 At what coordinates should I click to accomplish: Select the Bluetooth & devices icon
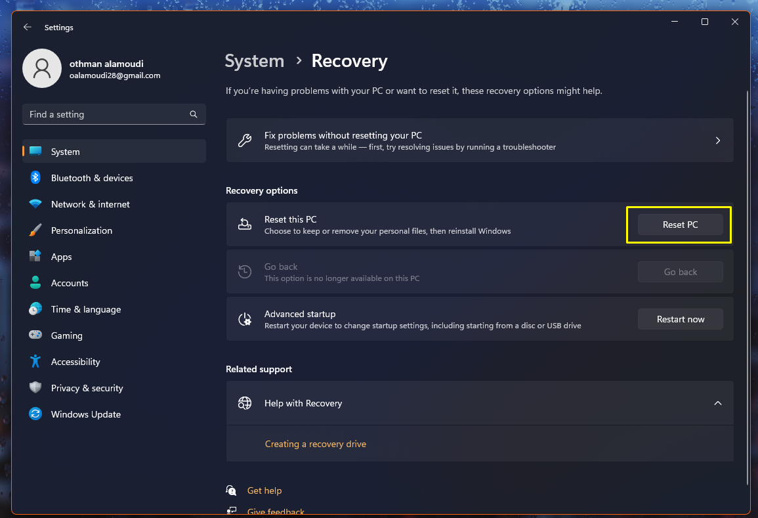pyautogui.click(x=35, y=177)
